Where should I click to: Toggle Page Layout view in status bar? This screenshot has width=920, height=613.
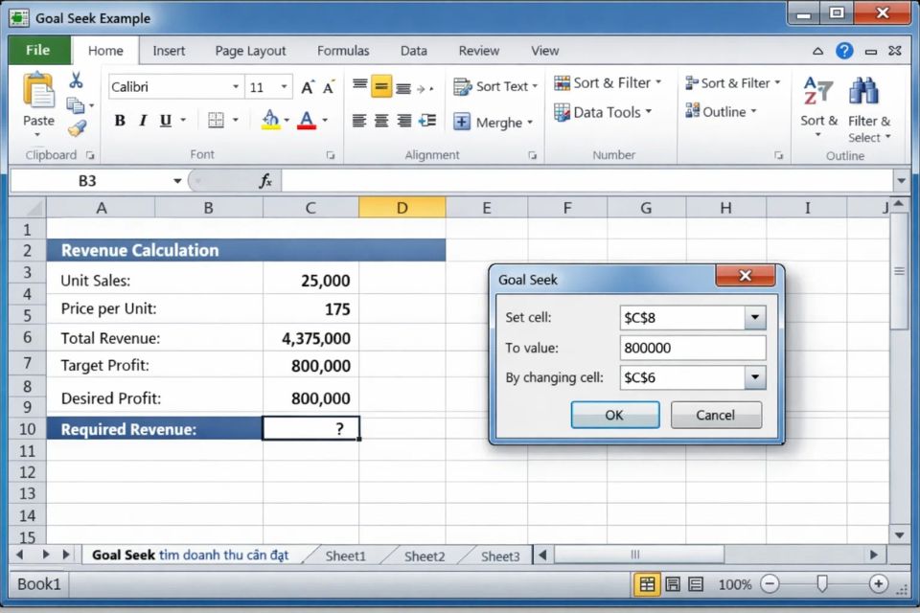point(672,584)
